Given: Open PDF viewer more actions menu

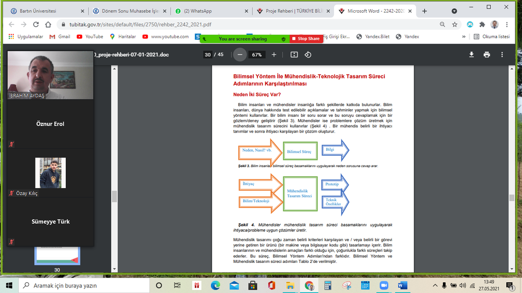Looking at the screenshot, I should pyautogui.click(x=502, y=55).
